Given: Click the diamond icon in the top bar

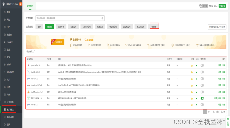Looking at the screenshot, I should pos(200,6).
